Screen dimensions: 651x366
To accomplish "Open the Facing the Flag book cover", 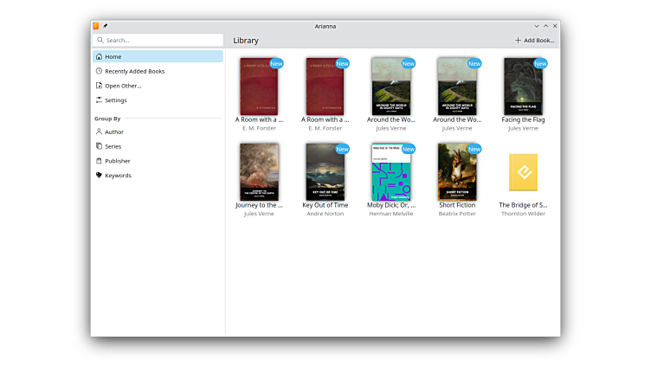I will point(523,86).
